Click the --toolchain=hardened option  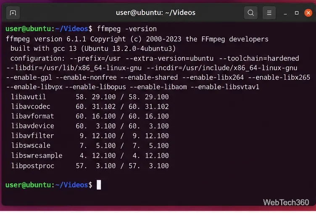click(x=259, y=58)
